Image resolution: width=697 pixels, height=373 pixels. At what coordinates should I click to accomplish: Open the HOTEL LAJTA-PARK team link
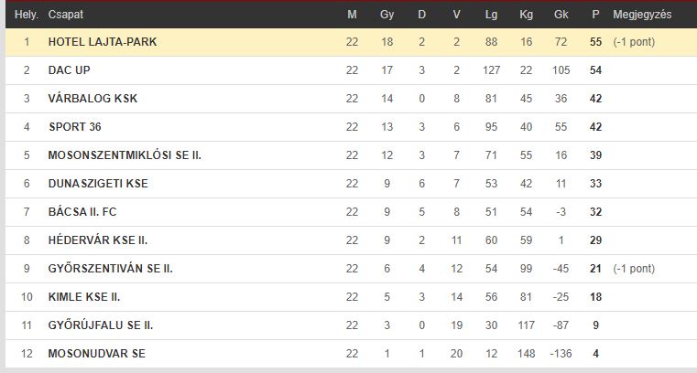point(103,42)
